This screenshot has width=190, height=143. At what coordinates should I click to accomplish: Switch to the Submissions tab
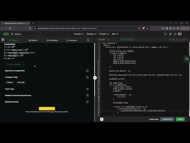[x=52, y=40]
